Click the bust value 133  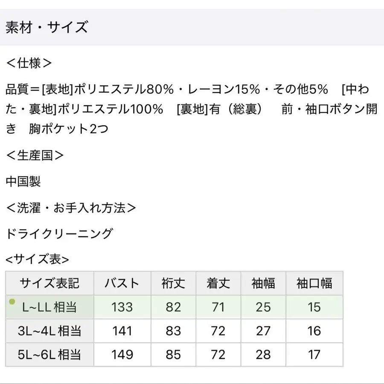tap(122, 307)
